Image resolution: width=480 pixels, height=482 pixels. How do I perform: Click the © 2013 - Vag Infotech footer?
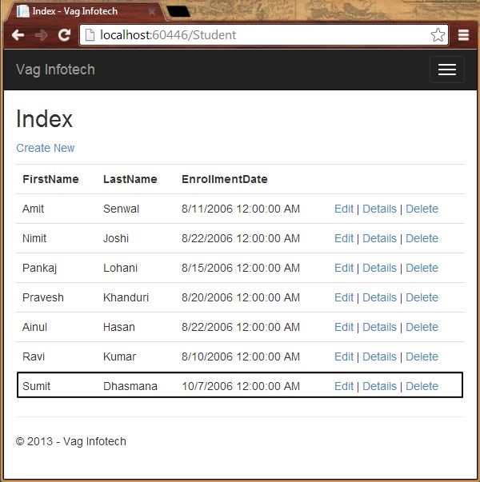pyautogui.click(x=70, y=441)
